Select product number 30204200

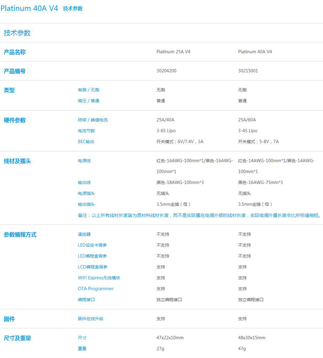point(166,71)
